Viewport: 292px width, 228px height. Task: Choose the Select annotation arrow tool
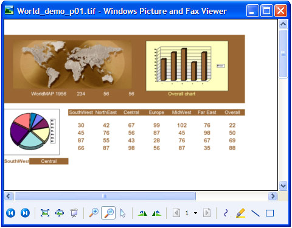[x=122, y=213]
